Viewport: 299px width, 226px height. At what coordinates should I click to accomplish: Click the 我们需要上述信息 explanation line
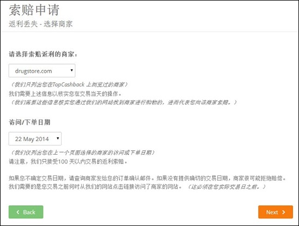click(x=65, y=94)
